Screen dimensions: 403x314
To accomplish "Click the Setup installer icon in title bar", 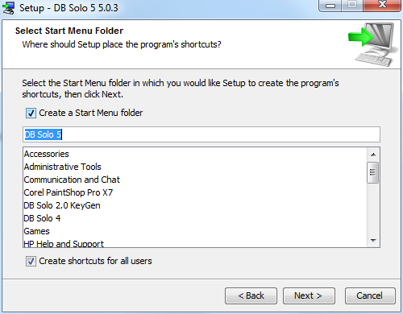I will pyautogui.click(x=8, y=7).
